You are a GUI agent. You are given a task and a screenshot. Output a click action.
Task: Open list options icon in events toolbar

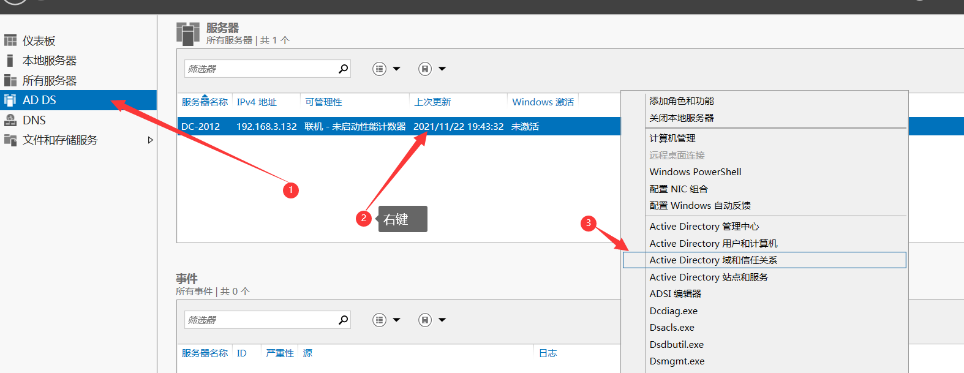(380, 320)
